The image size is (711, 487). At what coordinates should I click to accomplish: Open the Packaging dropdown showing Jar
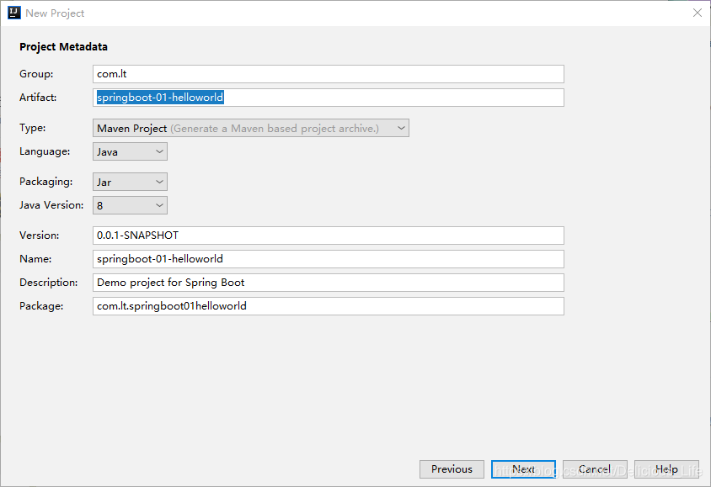[130, 182]
